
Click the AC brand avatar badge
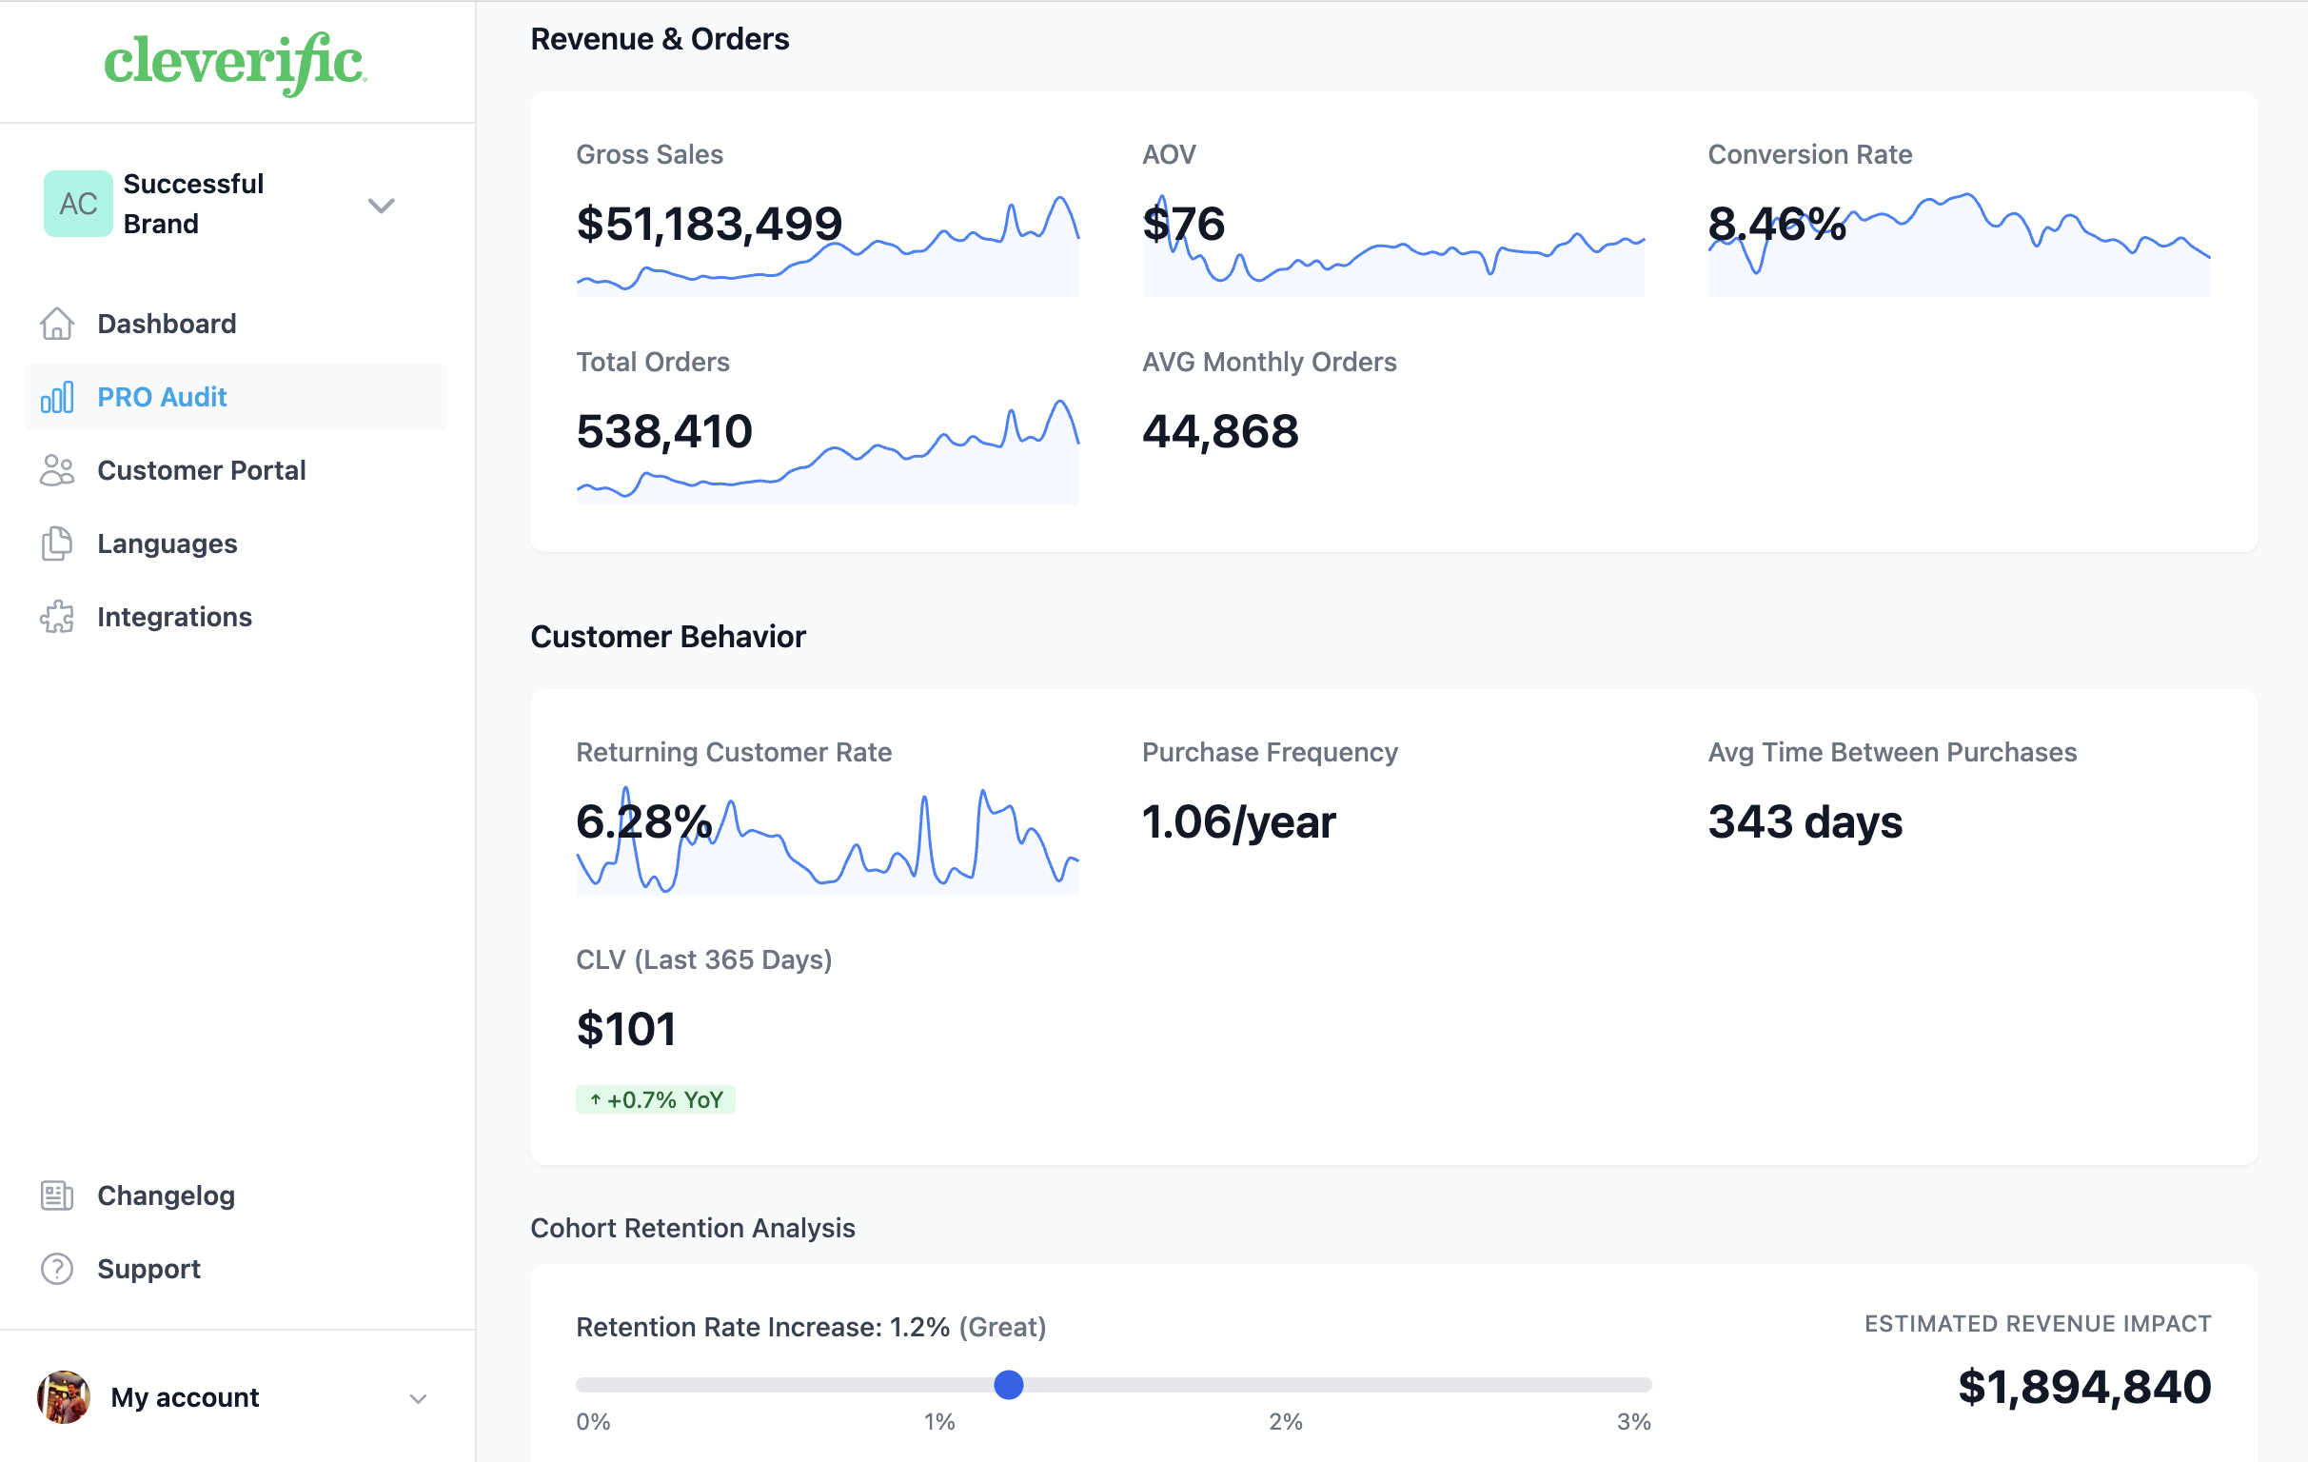pos(78,204)
